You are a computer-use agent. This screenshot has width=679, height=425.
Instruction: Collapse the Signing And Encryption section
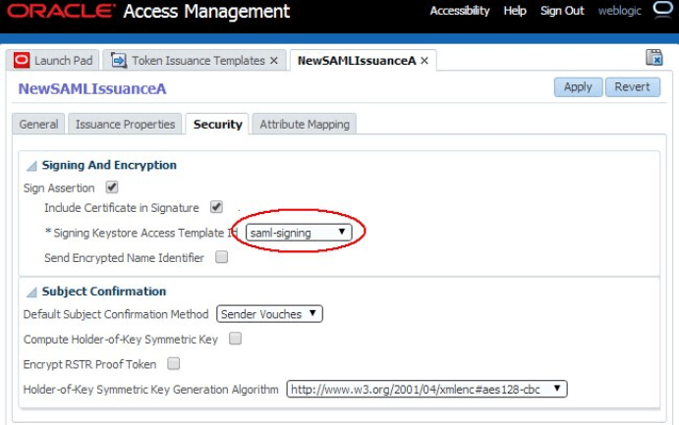pos(32,166)
